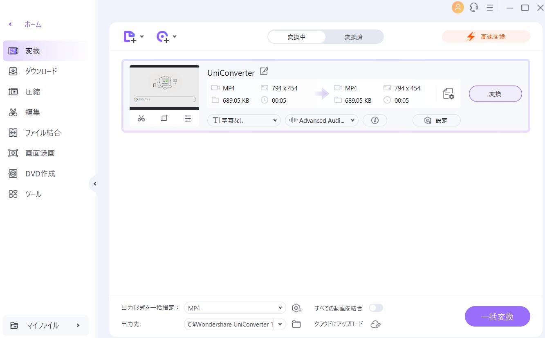Screen dimensions: 545x338
Task: Click the 編集 scissors sidebar icon
Action: 13,112
